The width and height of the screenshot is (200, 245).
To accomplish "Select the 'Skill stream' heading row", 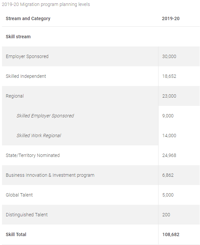I will tap(101, 37).
